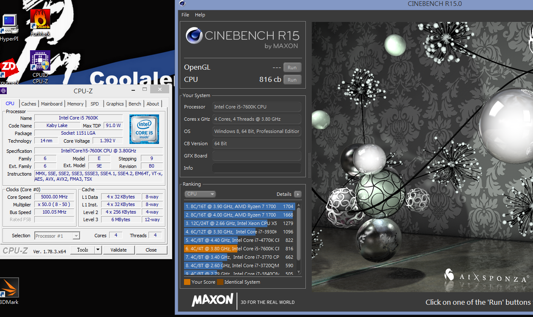
Task: Expand ranking Details arrow button
Action: click(298, 194)
